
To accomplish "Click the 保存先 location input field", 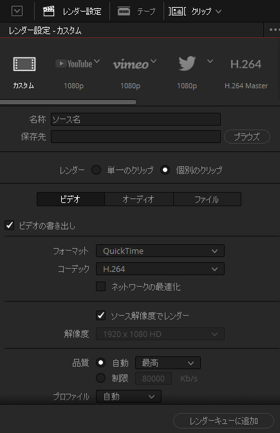I will click(136, 137).
